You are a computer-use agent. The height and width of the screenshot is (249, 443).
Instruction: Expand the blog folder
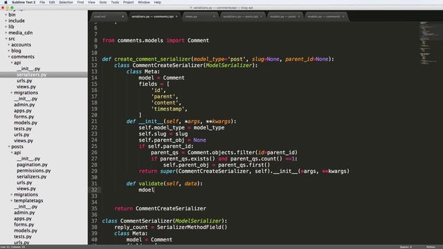click(9, 50)
